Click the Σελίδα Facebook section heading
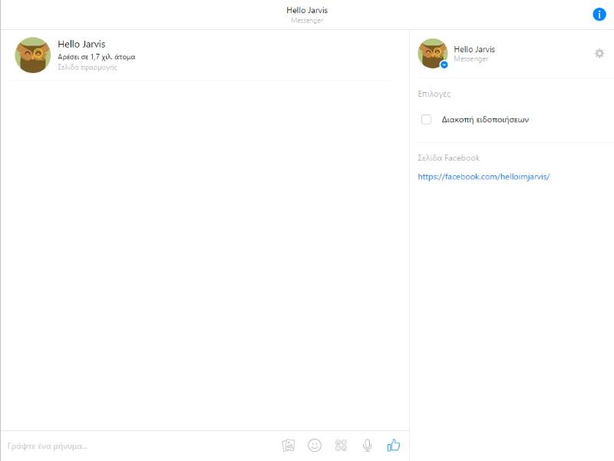The image size is (614, 461). click(x=448, y=158)
